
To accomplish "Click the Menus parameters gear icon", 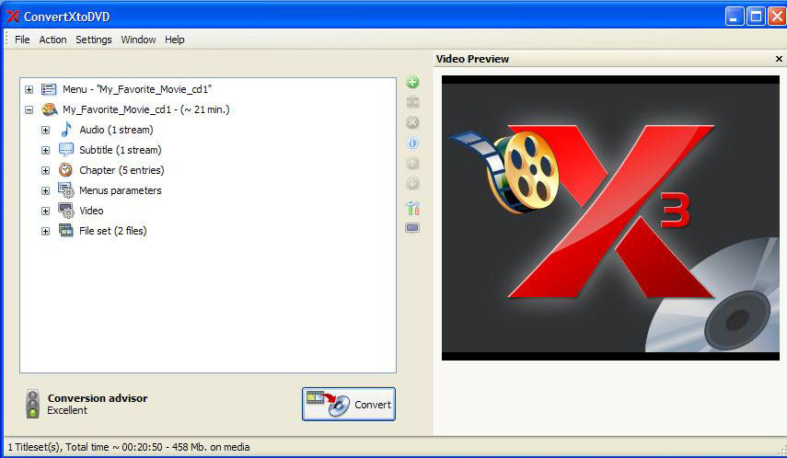I will tap(66, 190).
